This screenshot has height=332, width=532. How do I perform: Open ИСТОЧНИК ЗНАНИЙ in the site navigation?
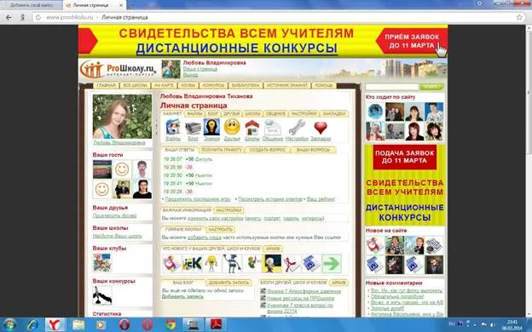click(x=287, y=85)
